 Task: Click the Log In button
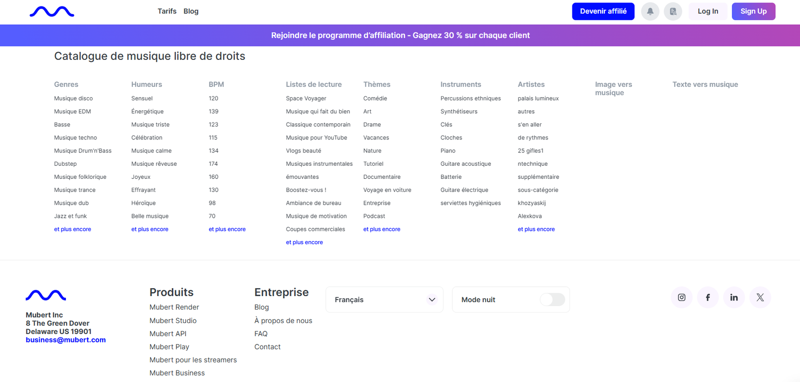[x=707, y=11]
